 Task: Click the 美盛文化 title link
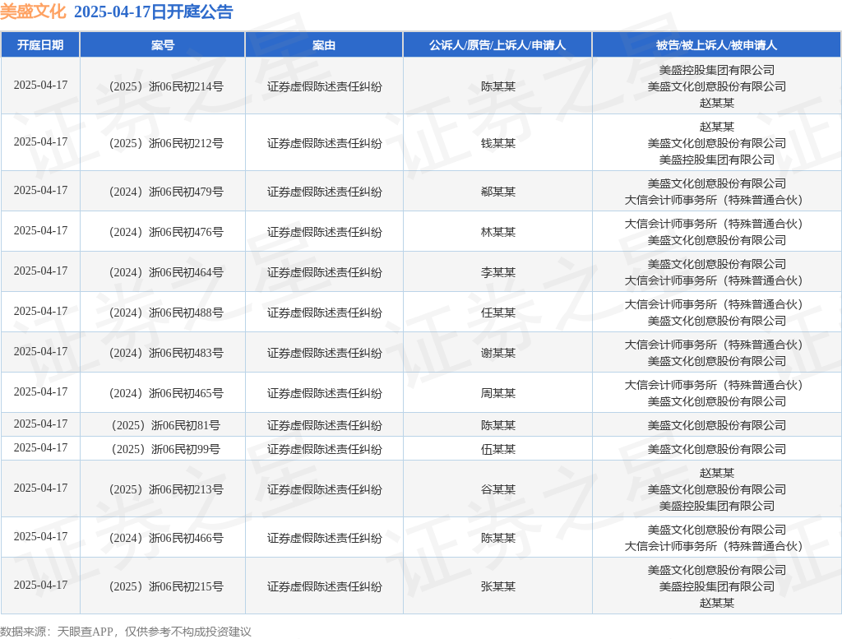[33, 12]
